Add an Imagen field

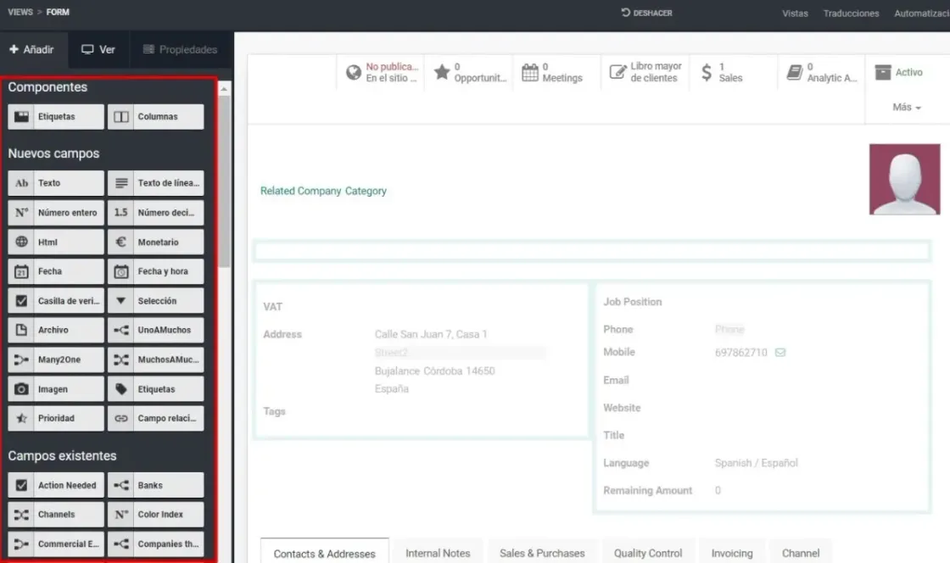56,389
